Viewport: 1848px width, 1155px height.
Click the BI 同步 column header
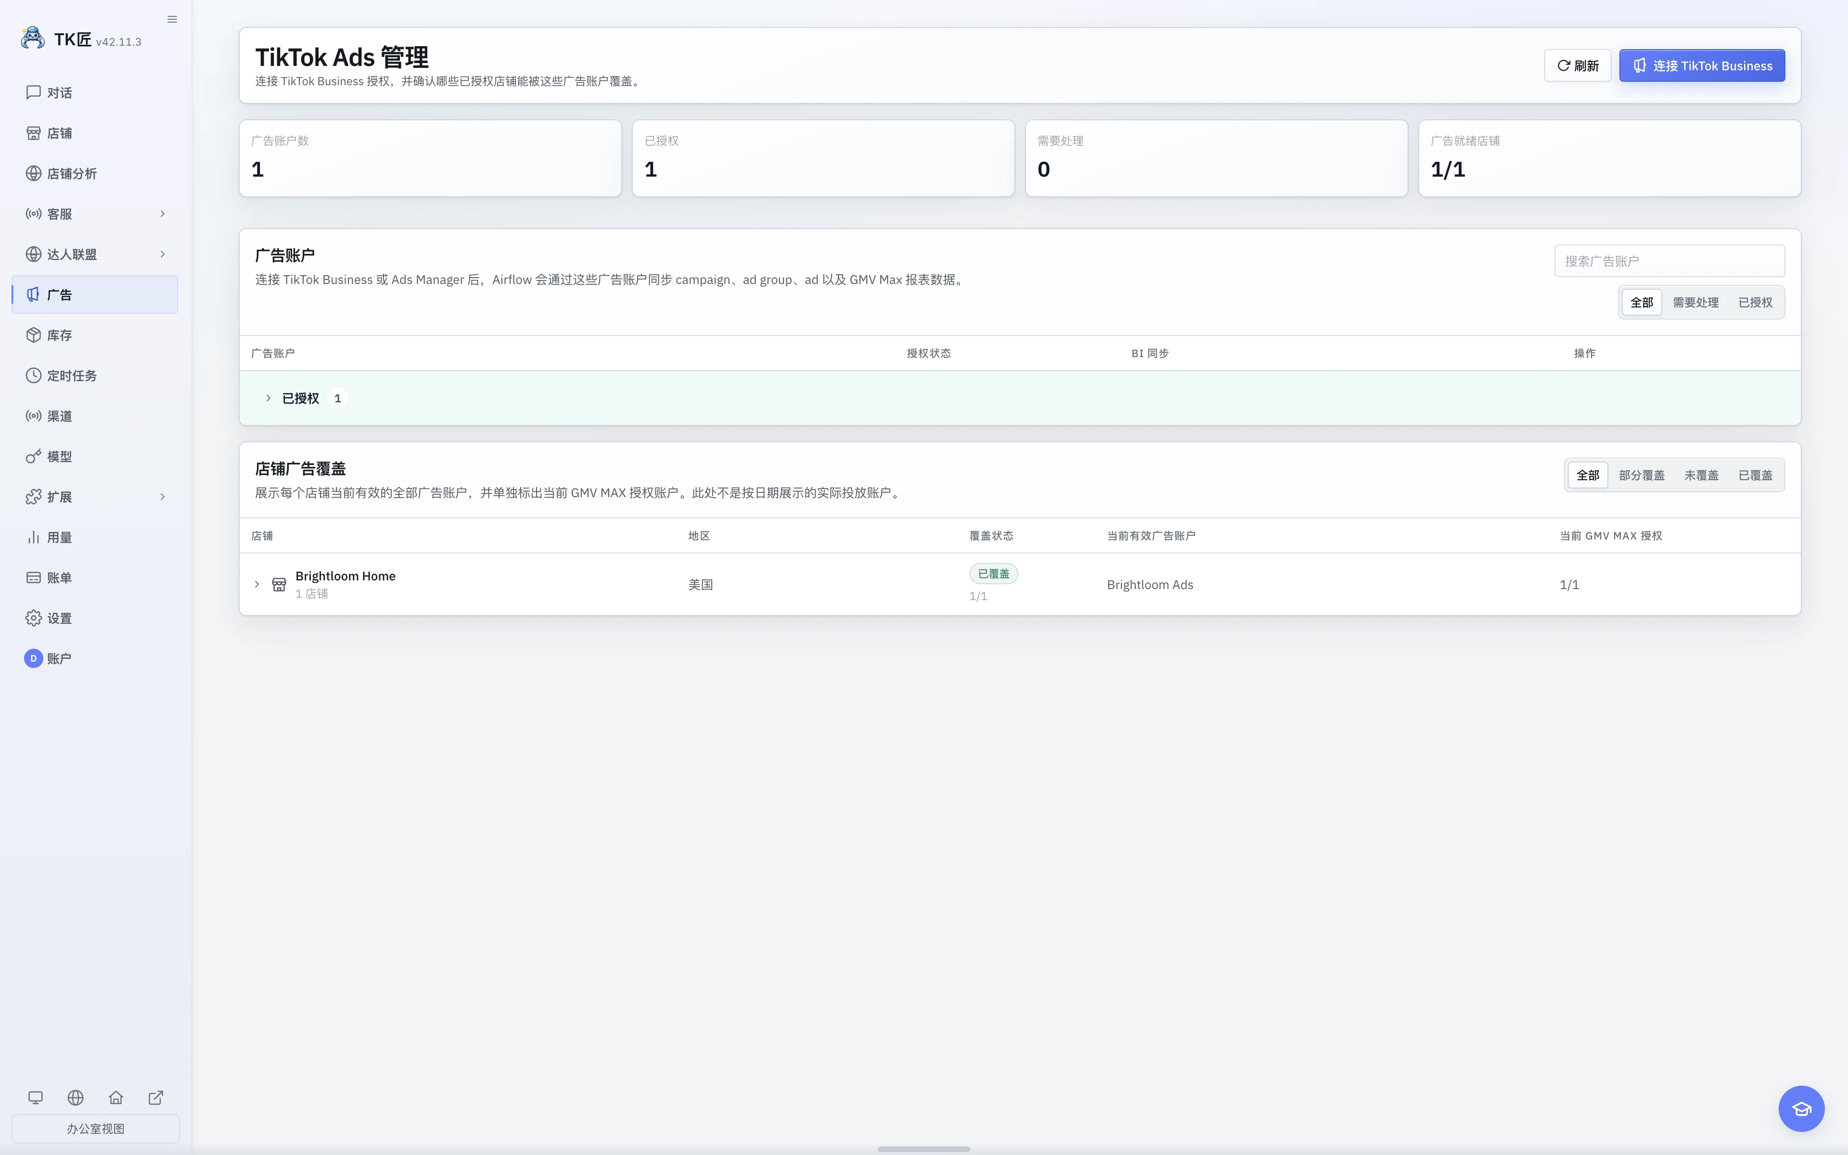click(x=1150, y=354)
